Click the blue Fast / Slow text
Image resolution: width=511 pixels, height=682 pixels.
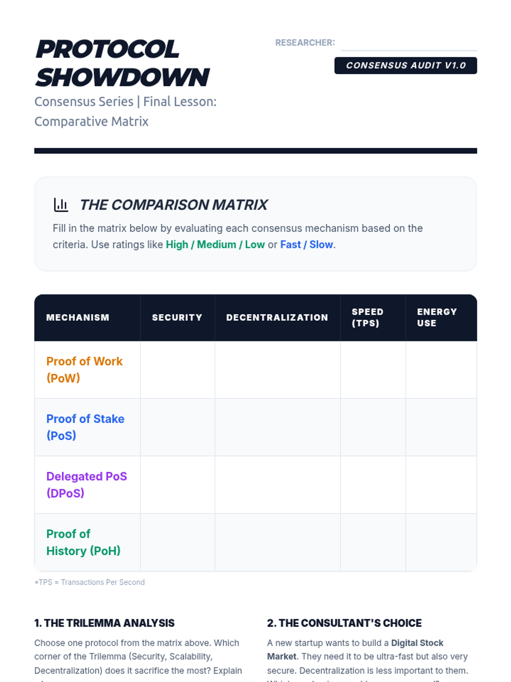coord(307,245)
